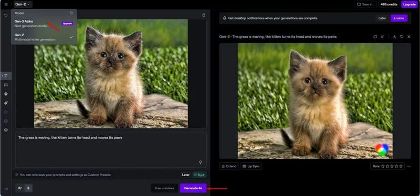Reuse settings with the refresh icon

click(x=375, y=37)
